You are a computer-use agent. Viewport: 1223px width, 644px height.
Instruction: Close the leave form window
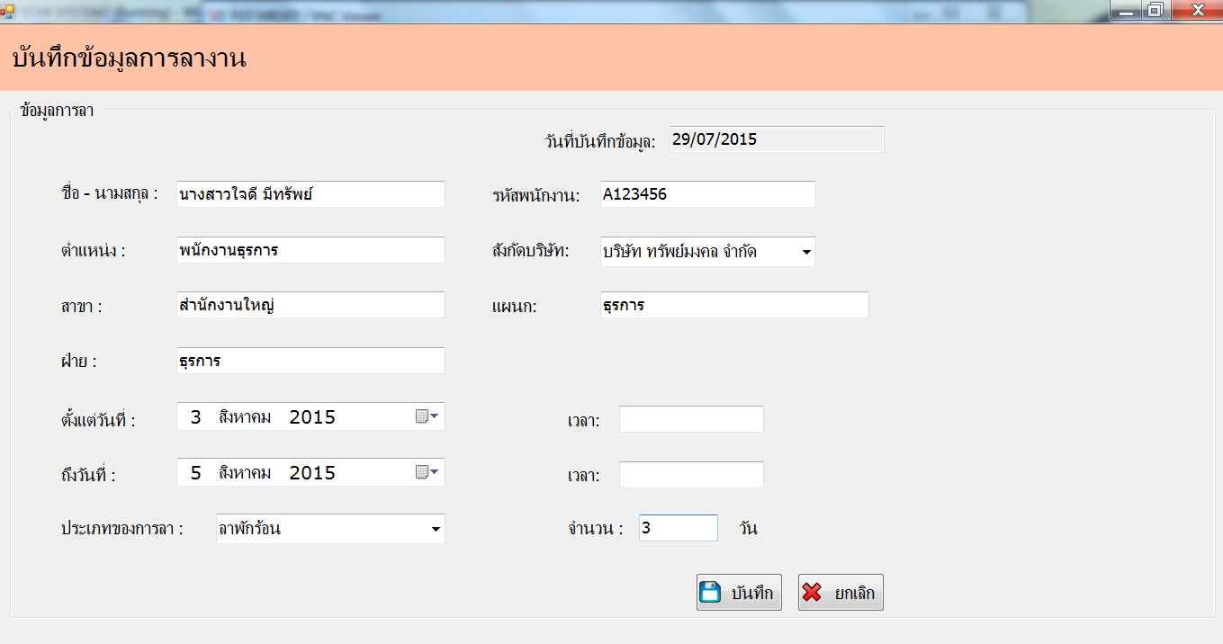1196,10
